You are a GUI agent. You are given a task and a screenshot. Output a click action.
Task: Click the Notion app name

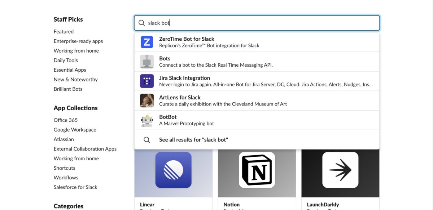coord(232,205)
